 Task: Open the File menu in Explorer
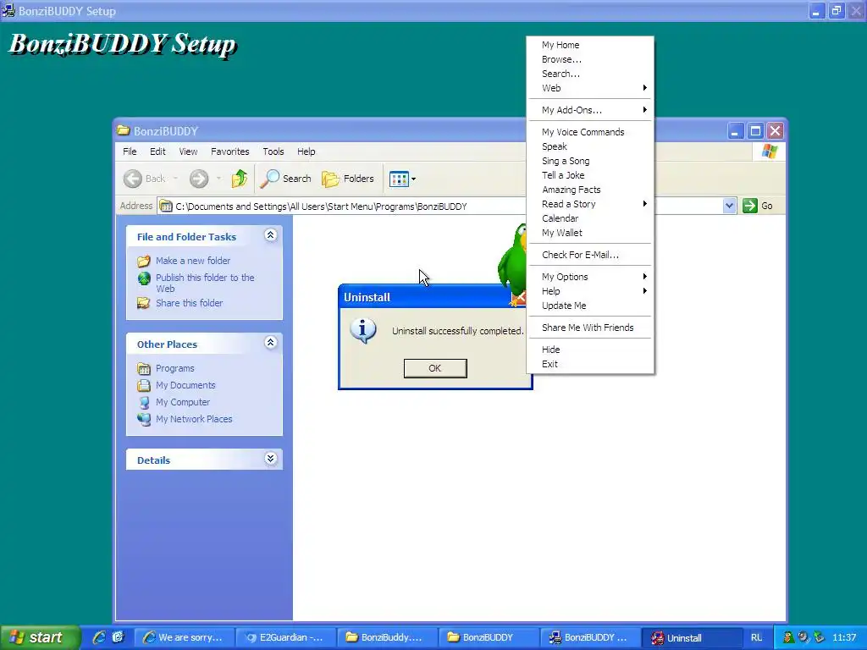130,151
